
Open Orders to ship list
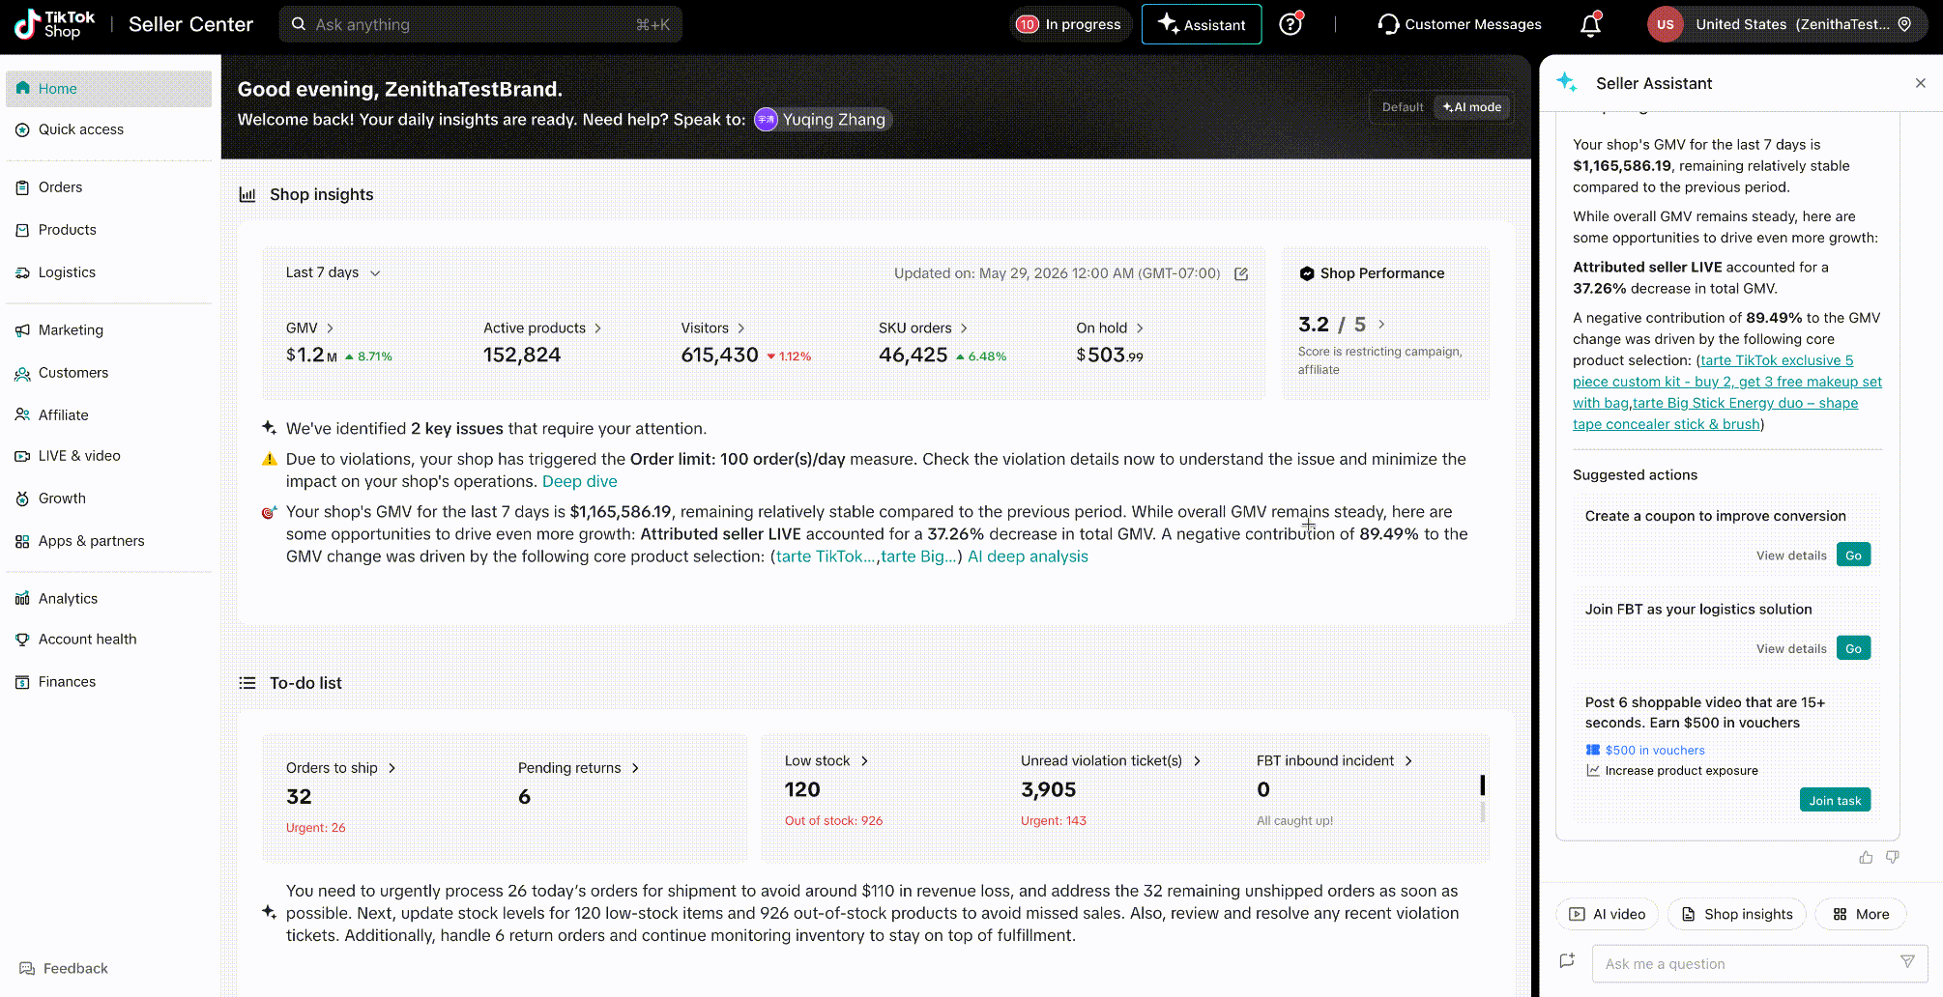[x=340, y=768]
